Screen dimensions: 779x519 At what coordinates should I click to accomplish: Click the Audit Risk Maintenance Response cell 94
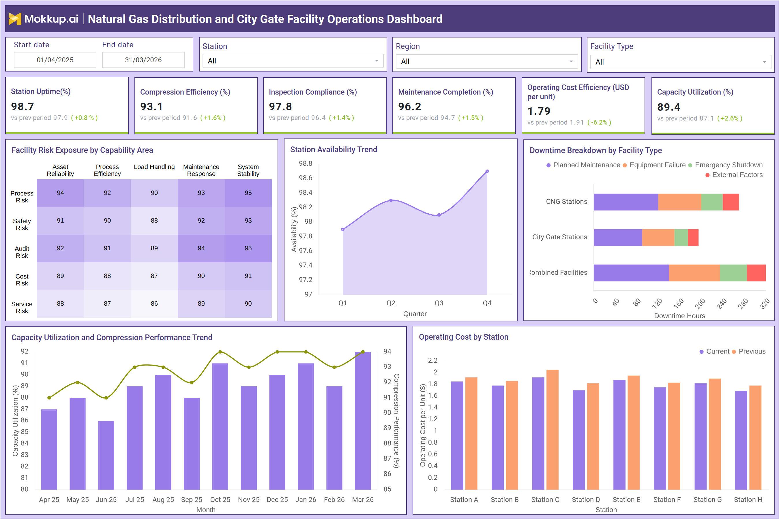tap(201, 248)
